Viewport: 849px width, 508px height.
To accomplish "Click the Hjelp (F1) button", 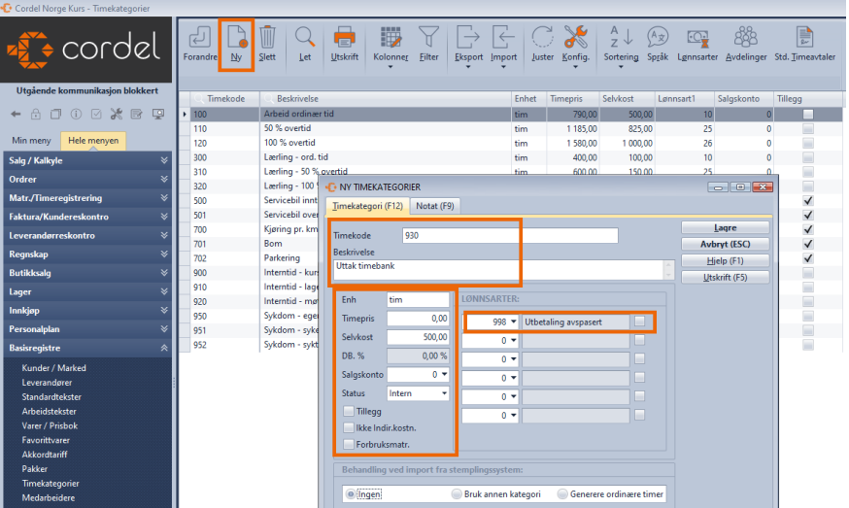I will [x=725, y=260].
